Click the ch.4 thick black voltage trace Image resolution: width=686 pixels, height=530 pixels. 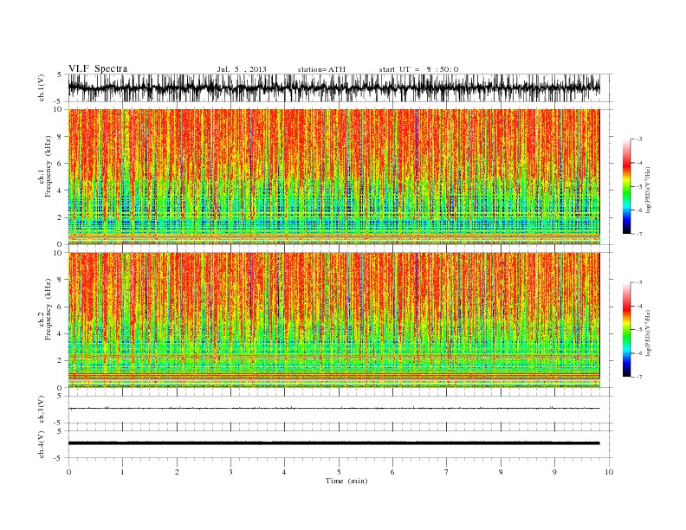334,443
